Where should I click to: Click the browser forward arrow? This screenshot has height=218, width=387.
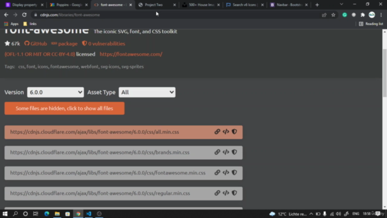coord(15,15)
